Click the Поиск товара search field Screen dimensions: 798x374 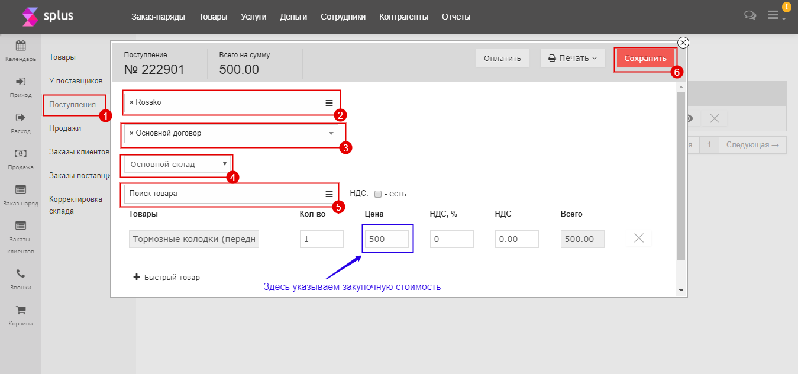(x=231, y=194)
